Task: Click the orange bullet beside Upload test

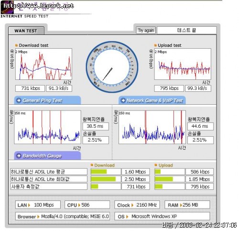Action: coord(155,45)
